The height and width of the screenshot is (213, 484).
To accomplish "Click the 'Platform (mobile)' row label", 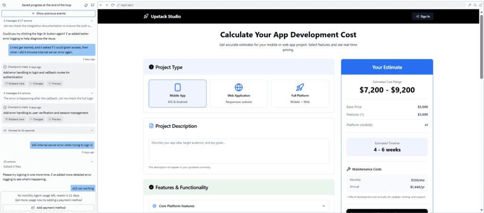I will click(360, 125).
